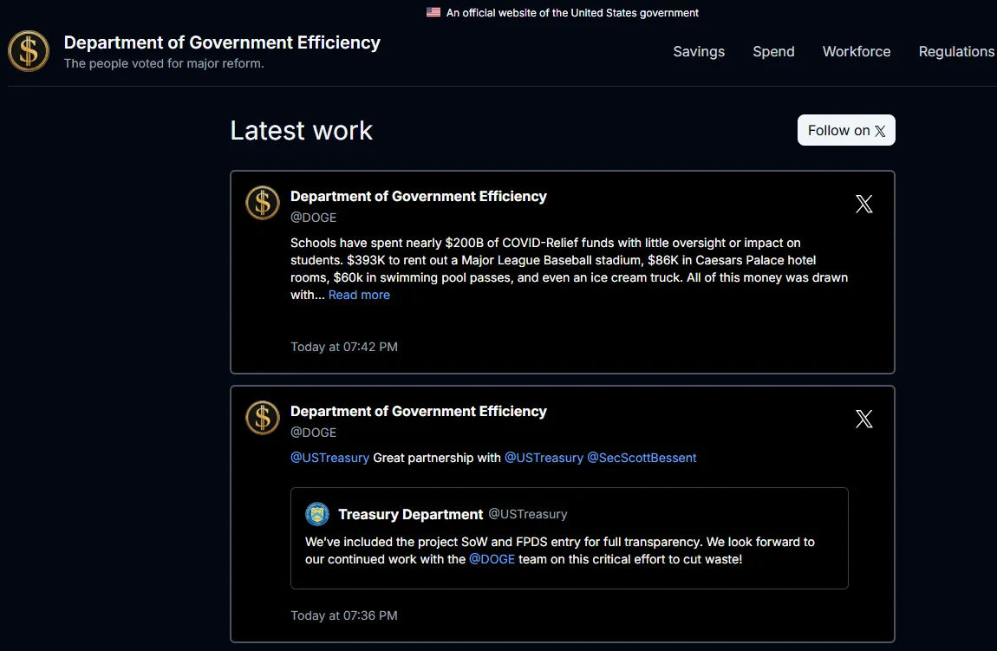
Task: Click Read more on COVID-Relief post
Action: click(359, 295)
